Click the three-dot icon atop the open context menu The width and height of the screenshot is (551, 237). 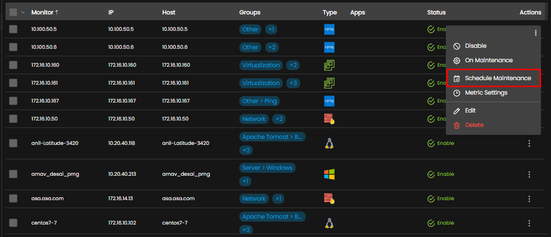(x=536, y=33)
